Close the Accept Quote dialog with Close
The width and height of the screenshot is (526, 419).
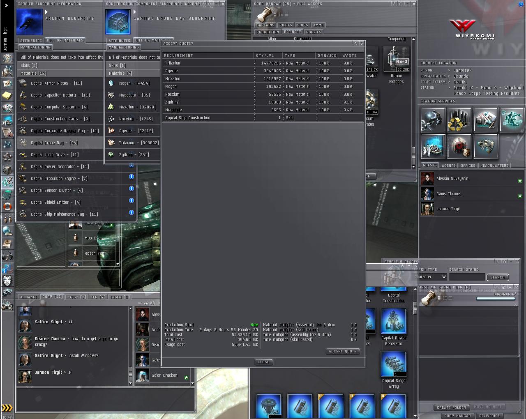pyautogui.click(x=263, y=362)
